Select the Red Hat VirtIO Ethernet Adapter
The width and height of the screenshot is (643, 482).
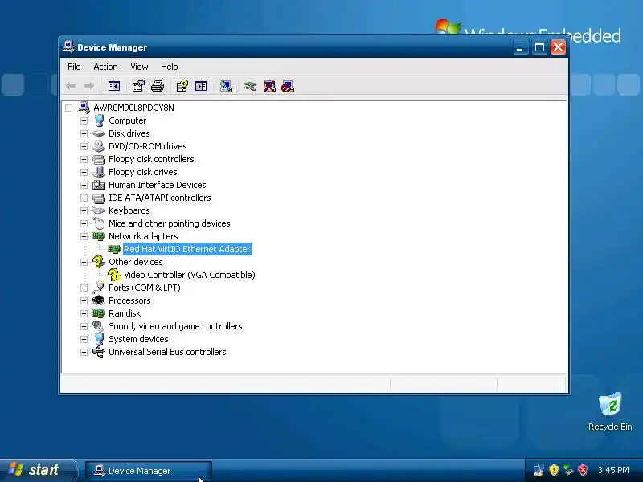point(186,249)
